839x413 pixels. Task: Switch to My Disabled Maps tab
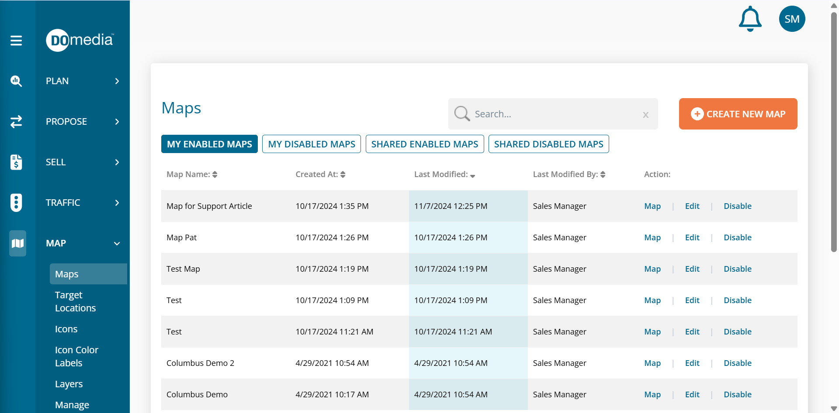(x=312, y=144)
